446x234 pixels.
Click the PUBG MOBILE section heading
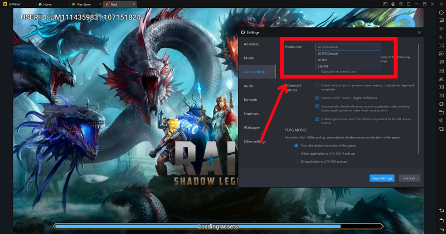coord(296,130)
